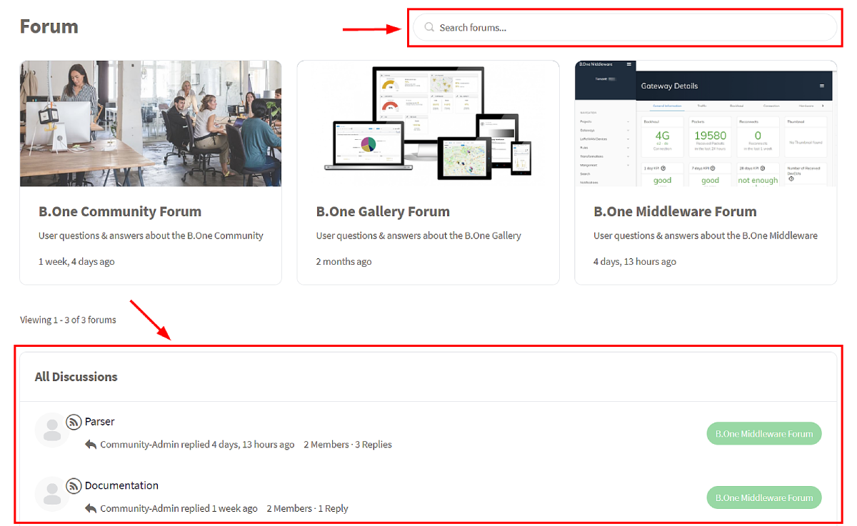Open the Parser discussion
Viewport: 857px width, 526px height.
click(x=100, y=422)
